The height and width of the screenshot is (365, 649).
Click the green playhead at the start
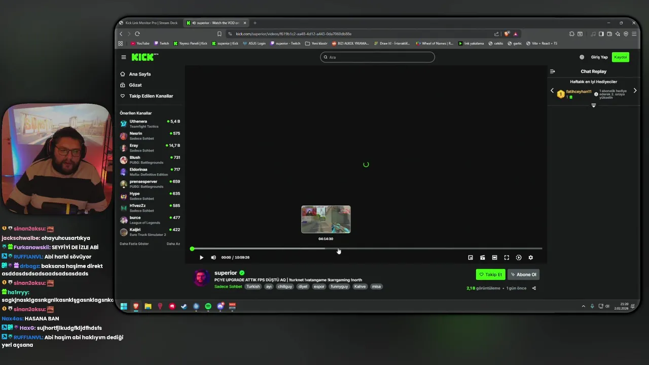tap(192, 249)
